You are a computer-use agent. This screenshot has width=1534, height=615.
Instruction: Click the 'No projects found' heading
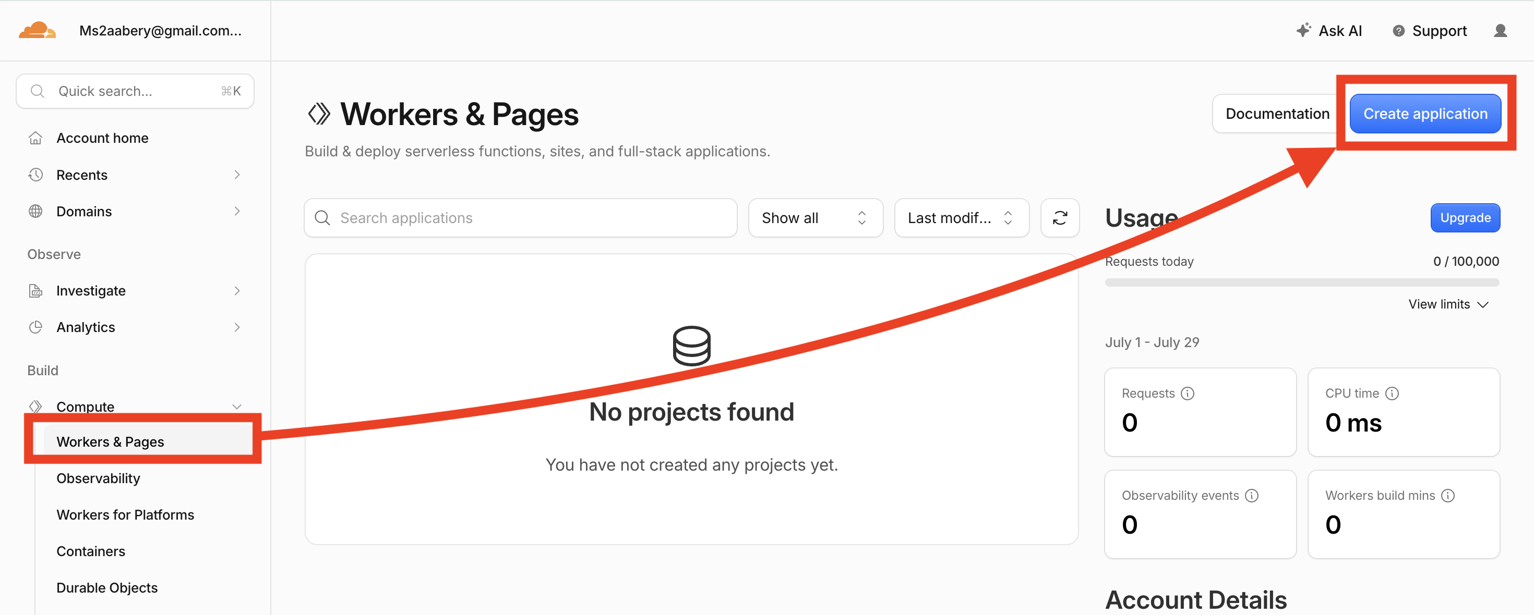coord(691,412)
